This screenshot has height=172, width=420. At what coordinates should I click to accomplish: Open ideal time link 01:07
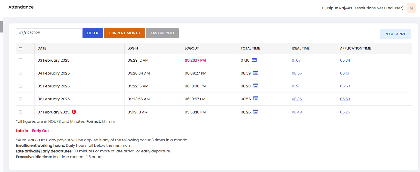click(x=296, y=60)
